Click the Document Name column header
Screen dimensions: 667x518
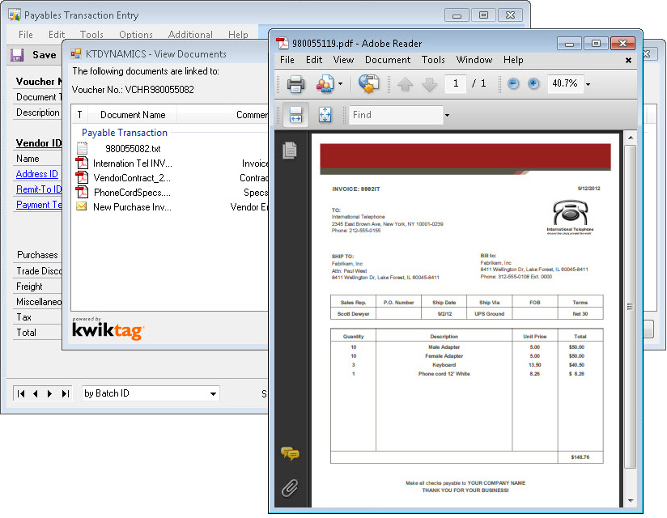133,115
